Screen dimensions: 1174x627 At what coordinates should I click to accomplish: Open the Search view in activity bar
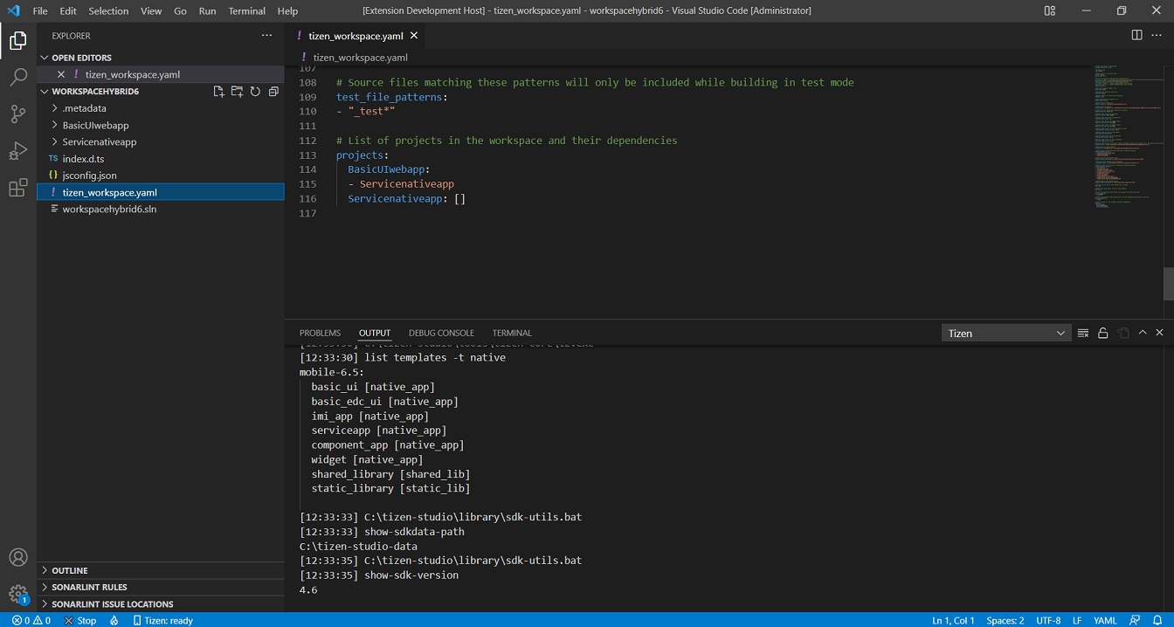(x=18, y=78)
